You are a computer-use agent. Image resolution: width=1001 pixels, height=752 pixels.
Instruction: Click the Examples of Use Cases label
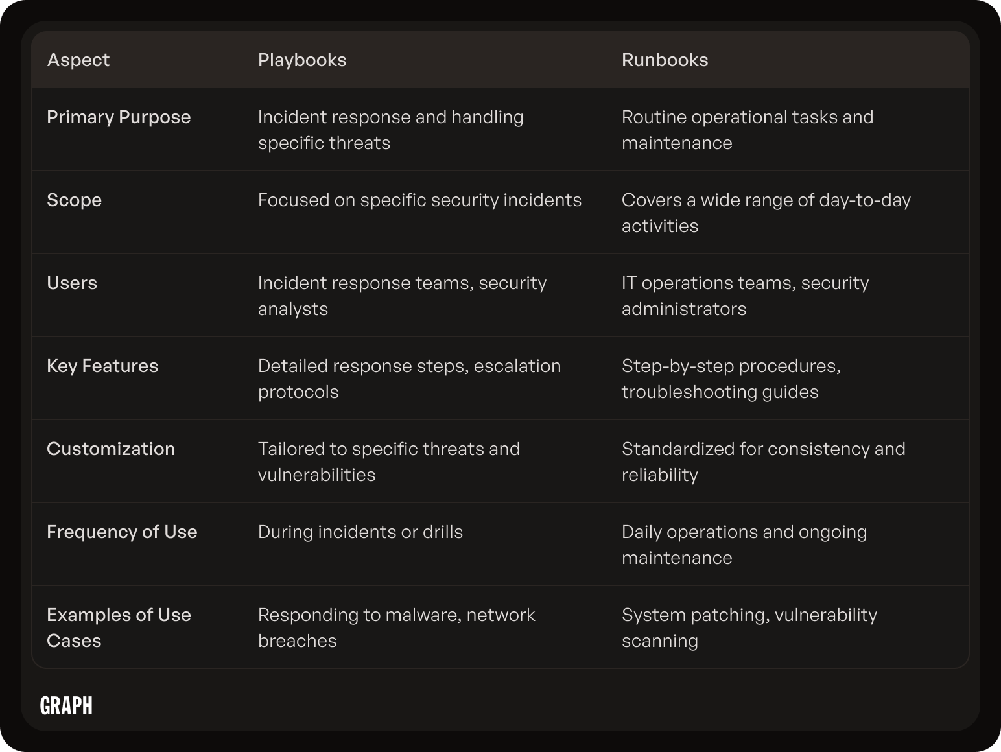click(x=119, y=628)
